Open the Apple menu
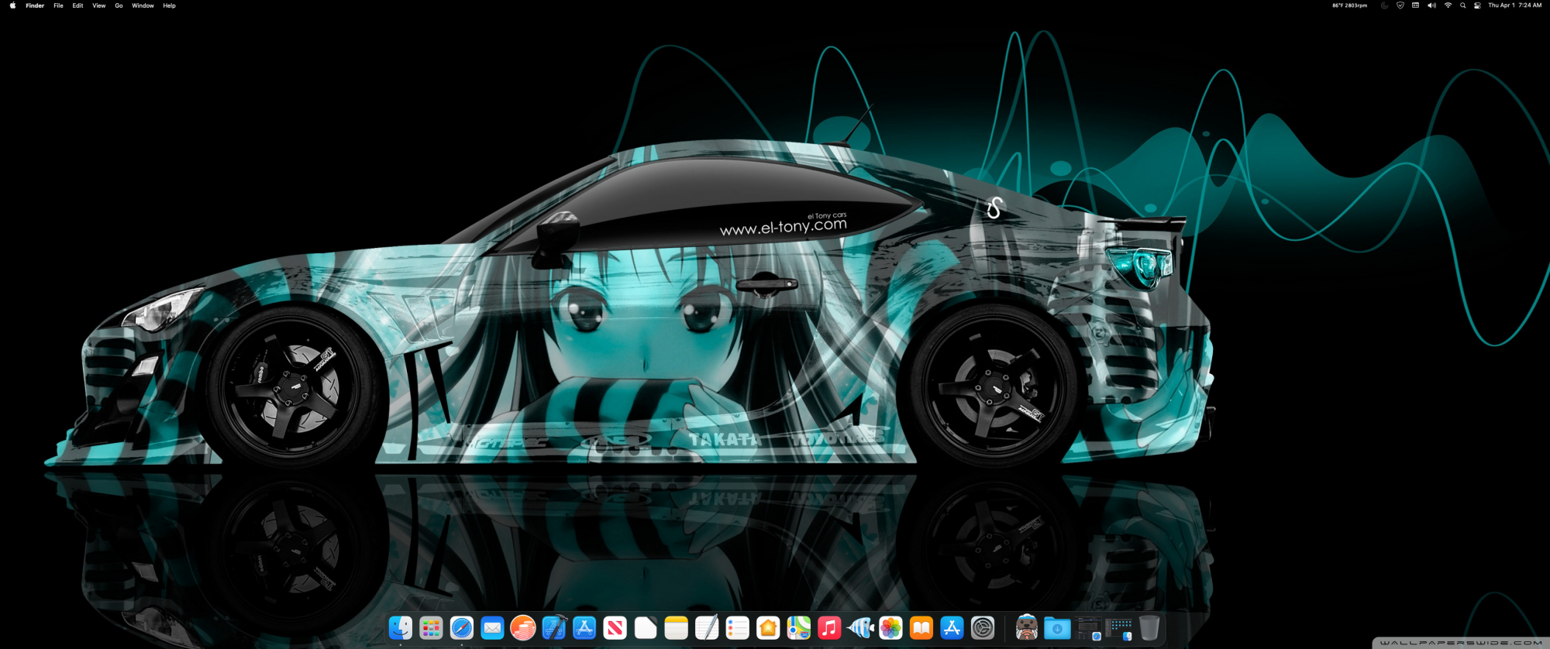Screen dimensions: 1550x649 point(12,5)
